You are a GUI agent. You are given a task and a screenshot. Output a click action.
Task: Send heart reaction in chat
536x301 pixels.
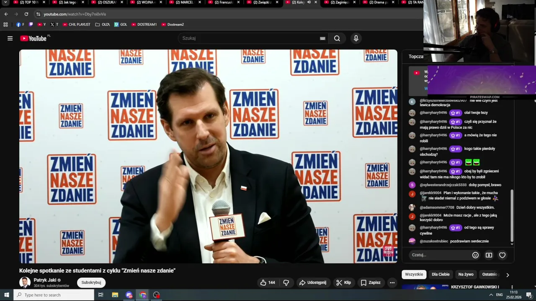click(x=502, y=255)
